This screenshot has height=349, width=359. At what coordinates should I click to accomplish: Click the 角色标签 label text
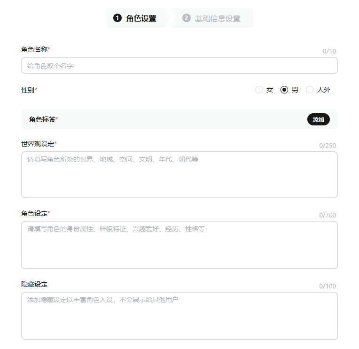pyautogui.click(x=42, y=119)
